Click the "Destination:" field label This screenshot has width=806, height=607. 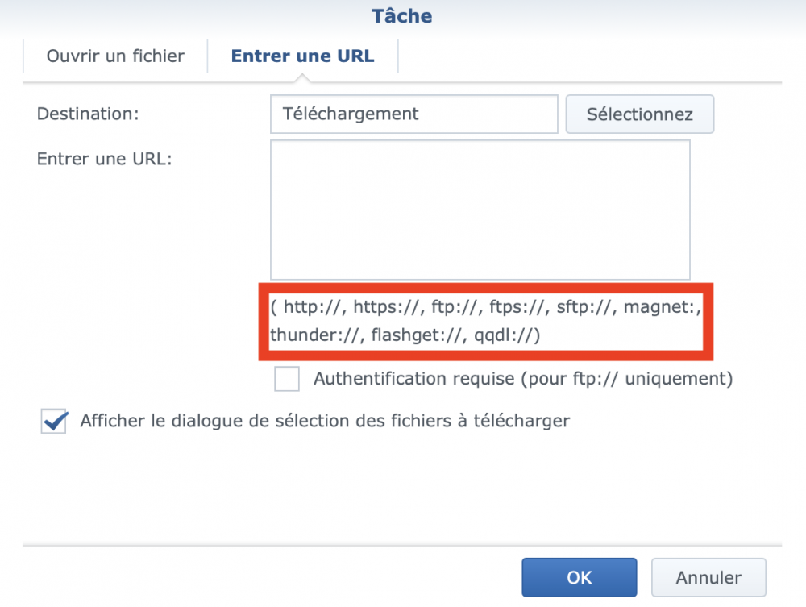[88, 114]
